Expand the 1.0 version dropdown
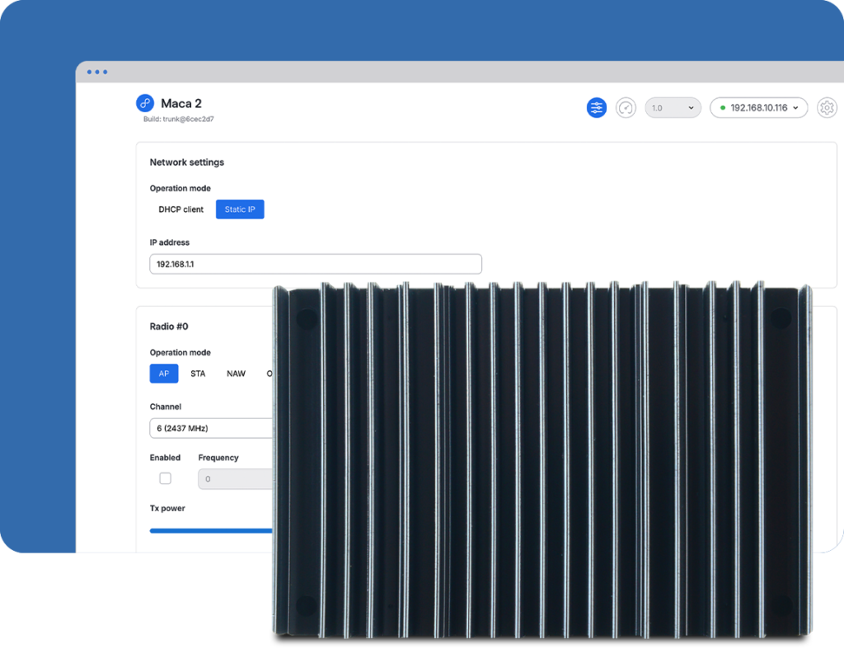 tap(673, 108)
